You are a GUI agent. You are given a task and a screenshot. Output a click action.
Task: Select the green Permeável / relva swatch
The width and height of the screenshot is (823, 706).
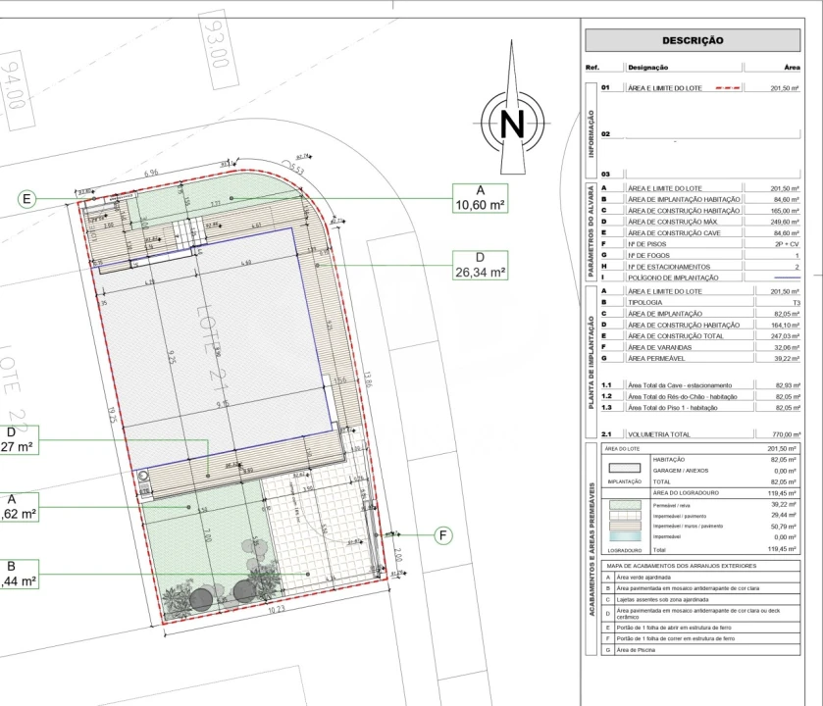[625, 505]
